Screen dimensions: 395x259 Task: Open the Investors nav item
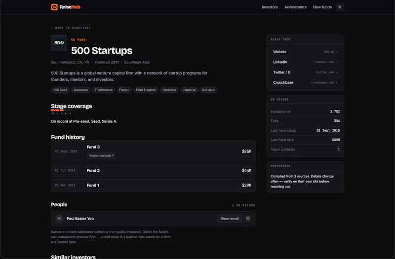tap(270, 7)
